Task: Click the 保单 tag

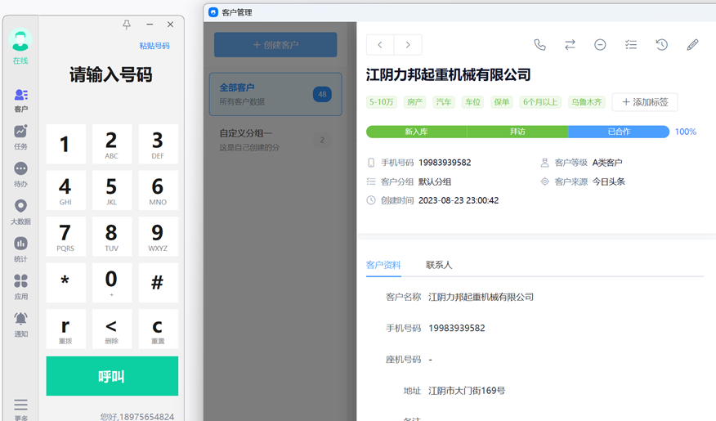Action: coord(501,102)
